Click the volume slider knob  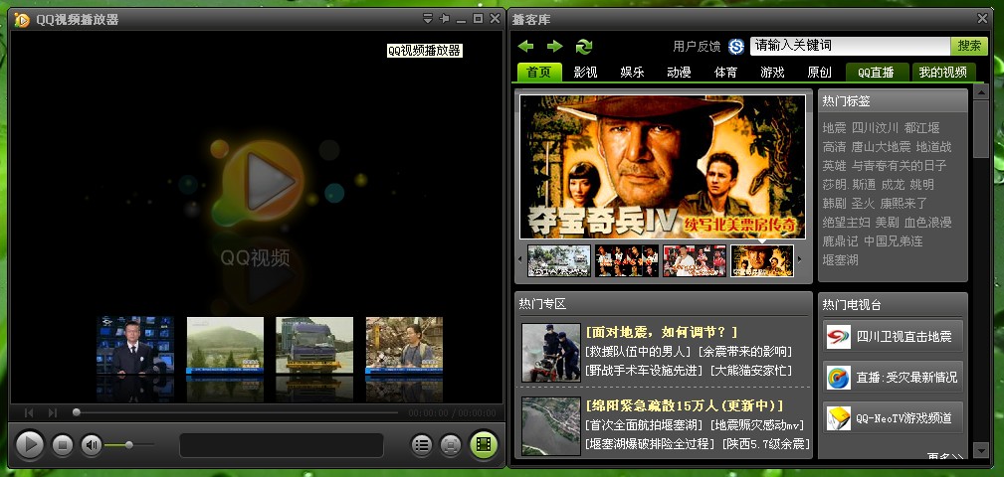[x=128, y=444]
